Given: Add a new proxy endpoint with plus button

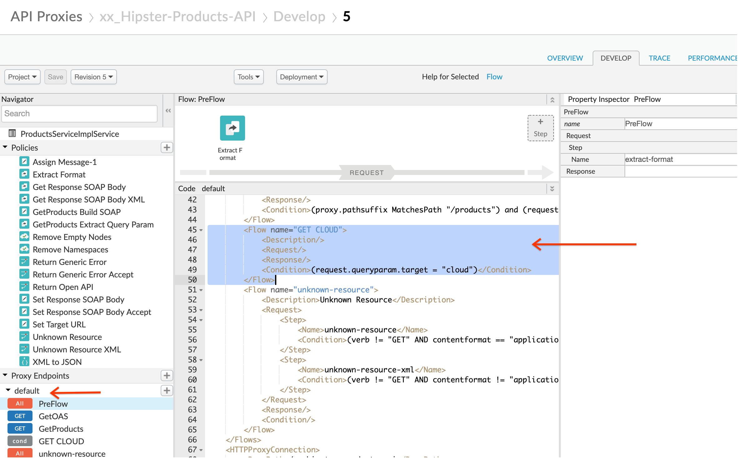Looking at the screenshot, I should 167,376.
